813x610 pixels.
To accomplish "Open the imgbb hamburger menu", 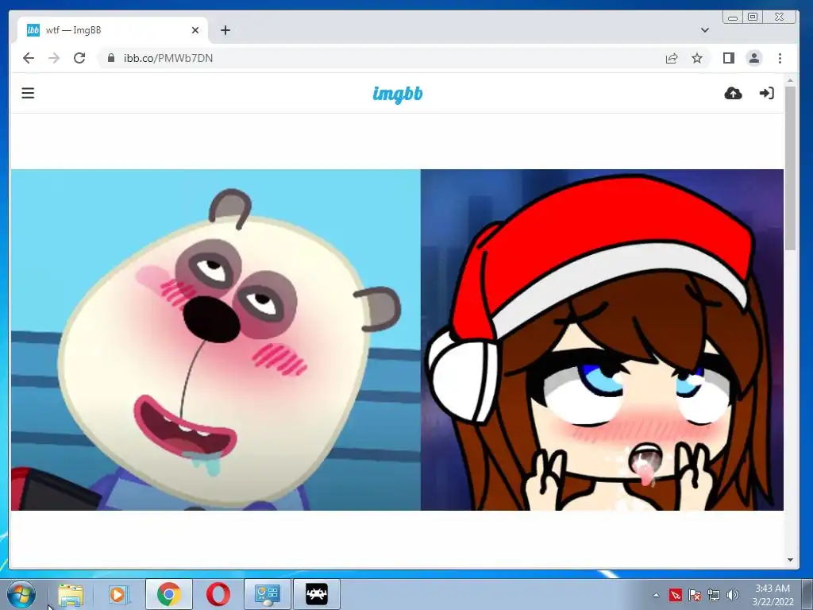I will [28, 94].
